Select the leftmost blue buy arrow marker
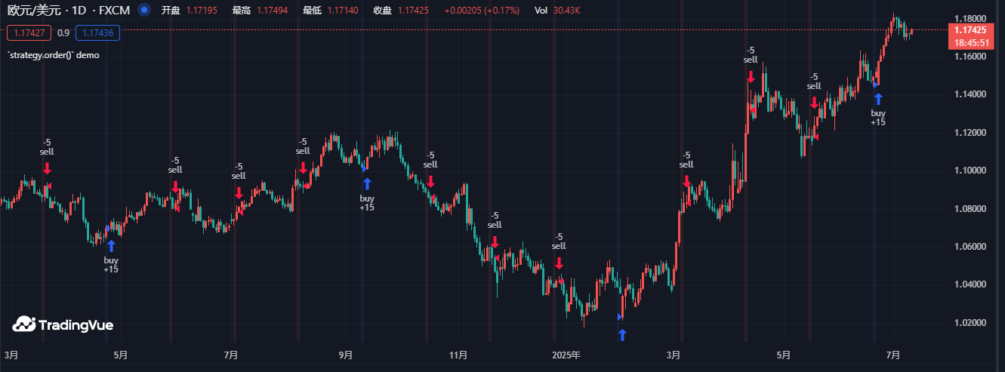The height and width of the screenshot is (372, 1005). (x=111, y=245)
